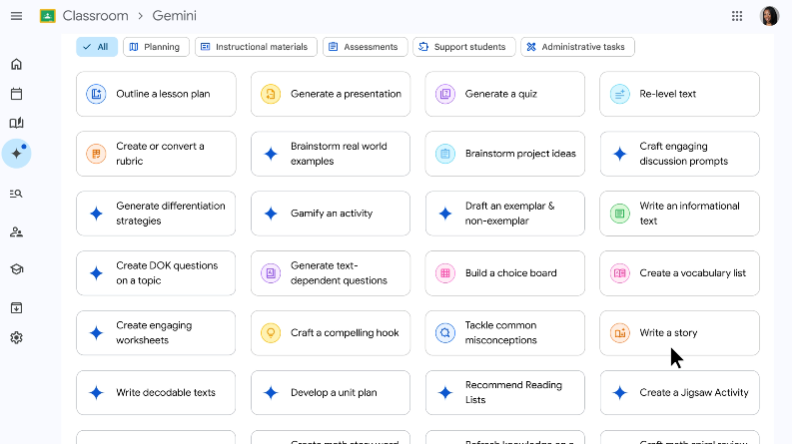Choose the Administrative tasks filter
This screenshot has width=795, height=446.
click(x=577, y=47)
